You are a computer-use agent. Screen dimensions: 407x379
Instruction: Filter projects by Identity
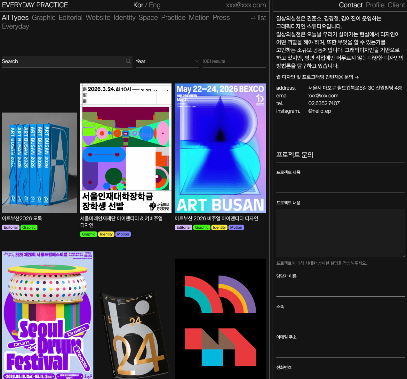tap(124, 18)
